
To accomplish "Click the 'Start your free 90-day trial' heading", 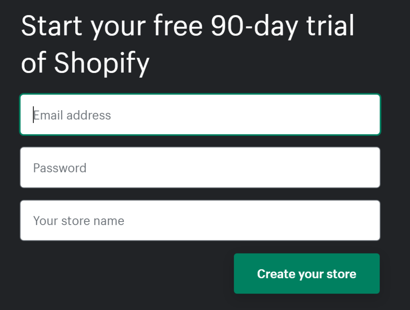I will 187,26.
